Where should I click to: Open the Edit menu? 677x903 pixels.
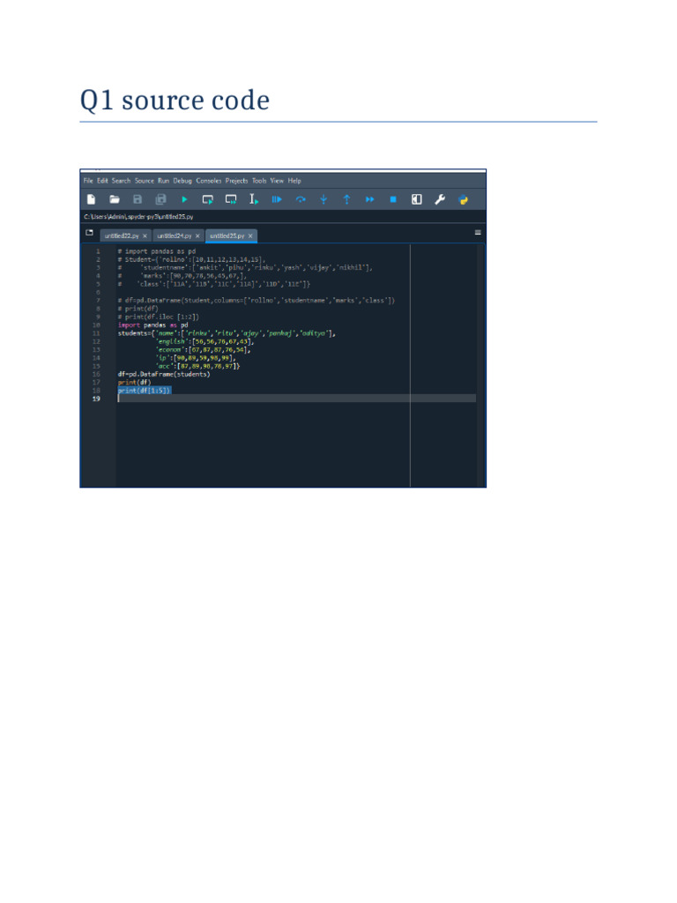(102, 181)
